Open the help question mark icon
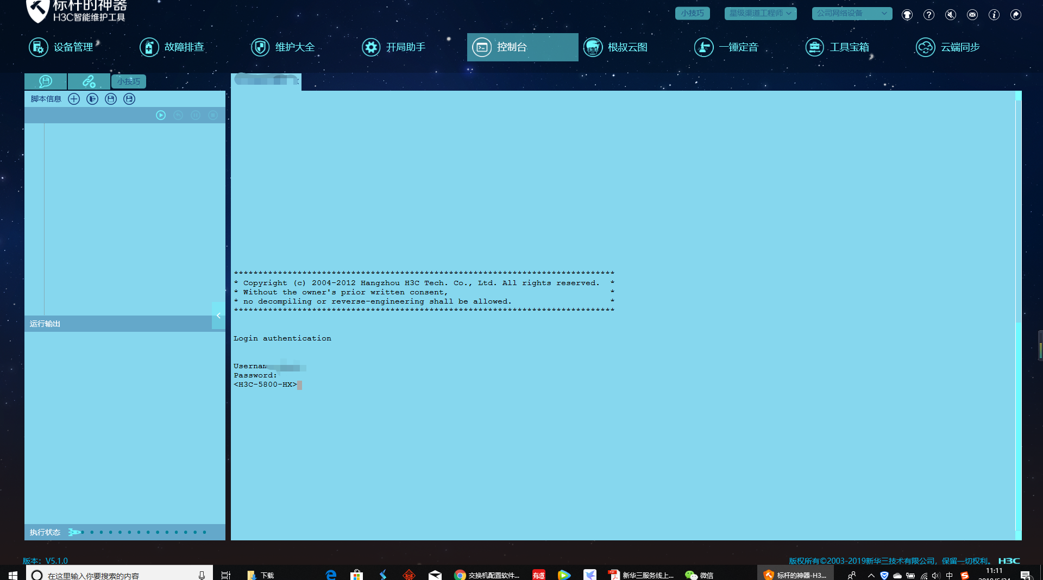The width and height of the screenshot is (1043, 580). pos(929,15)
